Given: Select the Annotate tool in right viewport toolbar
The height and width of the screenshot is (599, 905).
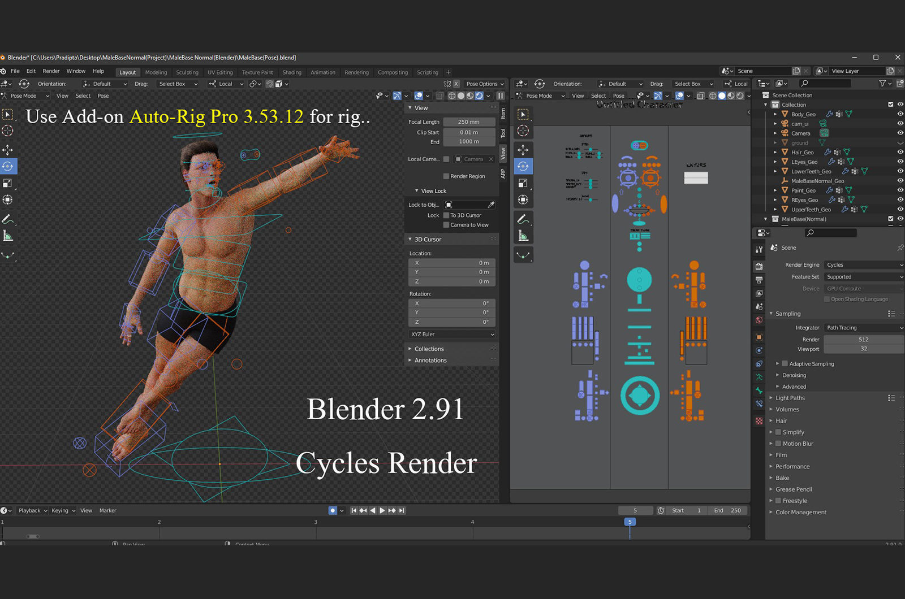Looking at the screenshot, I should [523, 219].
